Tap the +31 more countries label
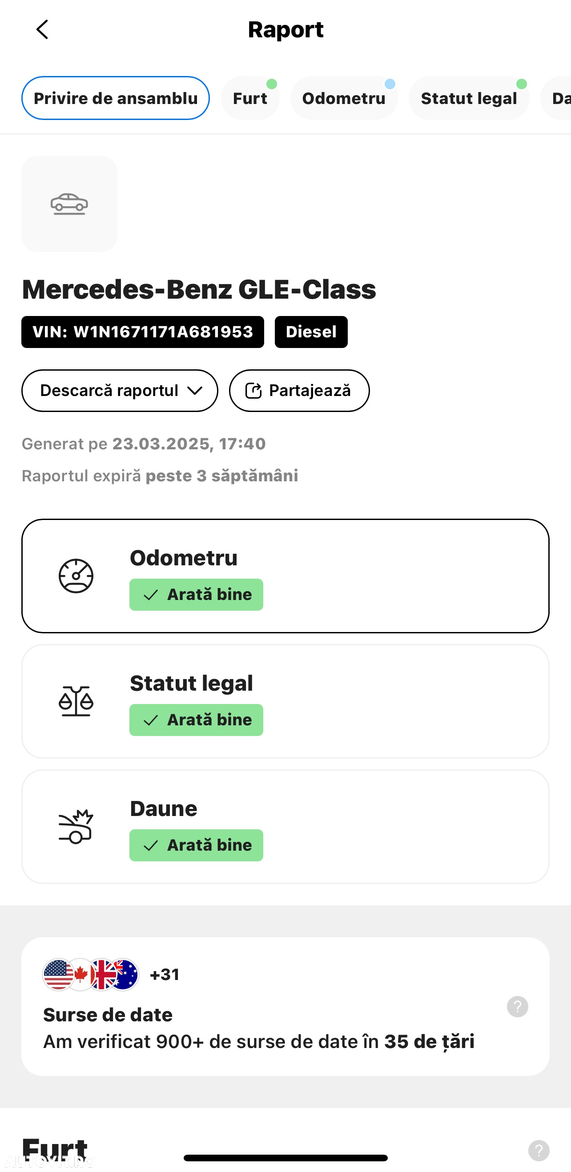Image resolution: width=571 pixels, height=1172 pixels. [x=165, y=975]
